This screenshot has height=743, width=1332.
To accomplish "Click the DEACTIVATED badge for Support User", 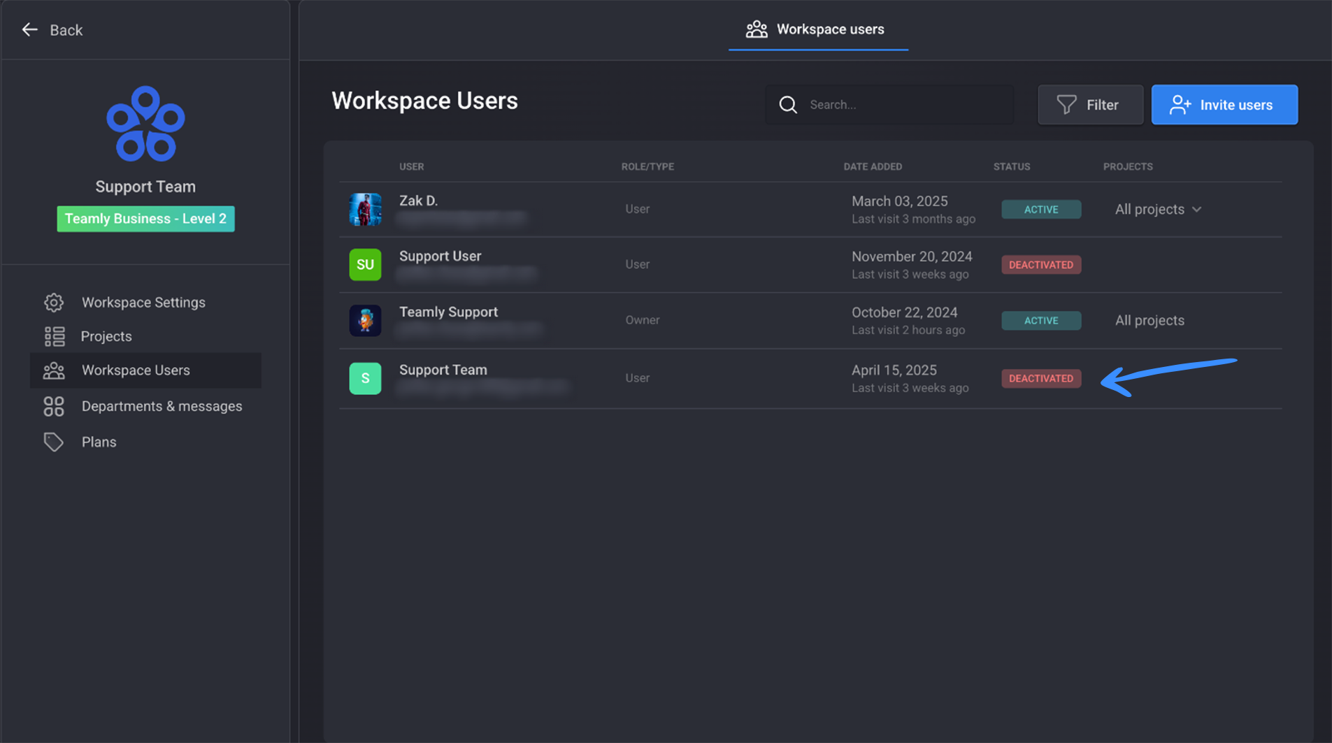I will (x=1041, y=264).
